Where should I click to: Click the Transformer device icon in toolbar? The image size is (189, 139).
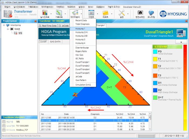click(x=8, y=14)
